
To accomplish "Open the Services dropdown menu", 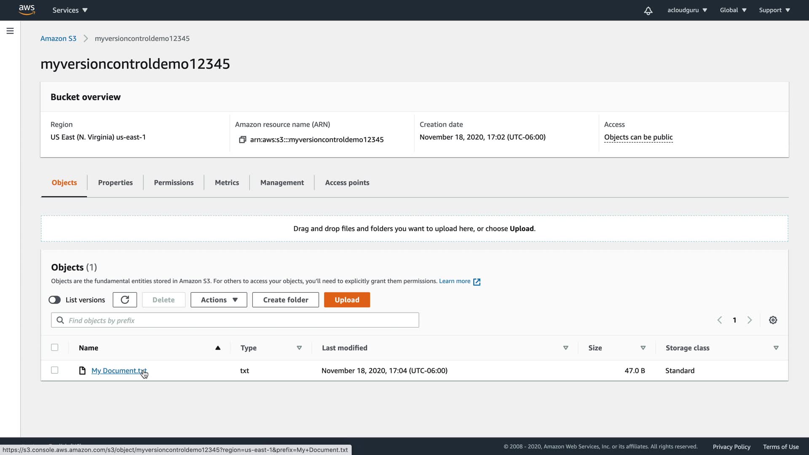I will click(70, 10).
